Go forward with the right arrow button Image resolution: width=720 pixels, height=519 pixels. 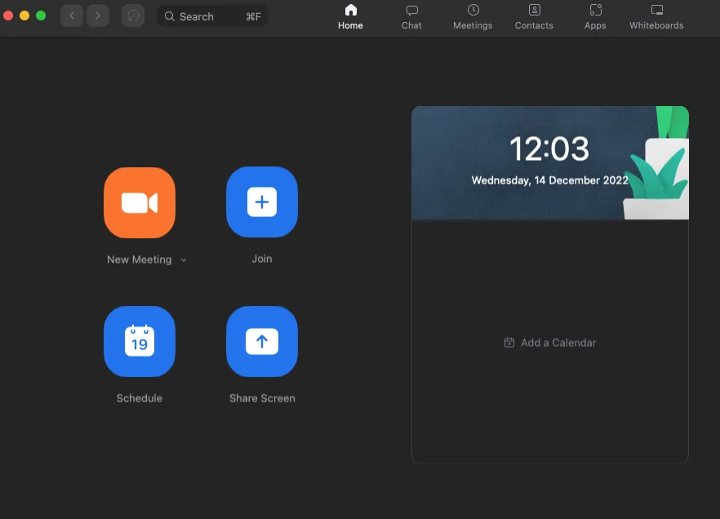(x=97, y=16)
